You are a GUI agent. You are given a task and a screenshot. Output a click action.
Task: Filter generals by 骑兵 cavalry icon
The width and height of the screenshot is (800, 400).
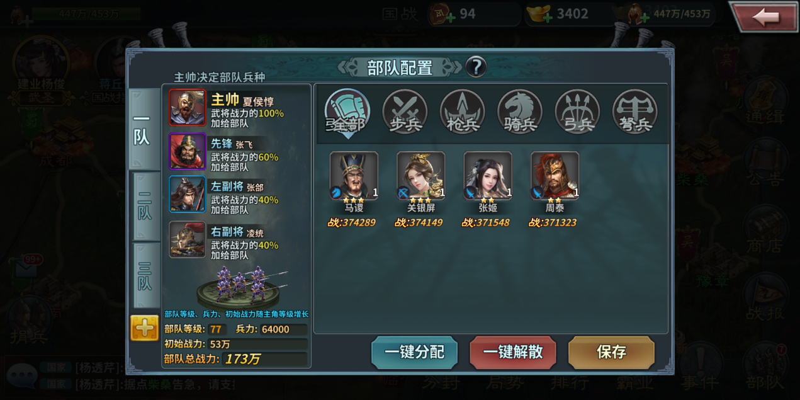[520, 112]
